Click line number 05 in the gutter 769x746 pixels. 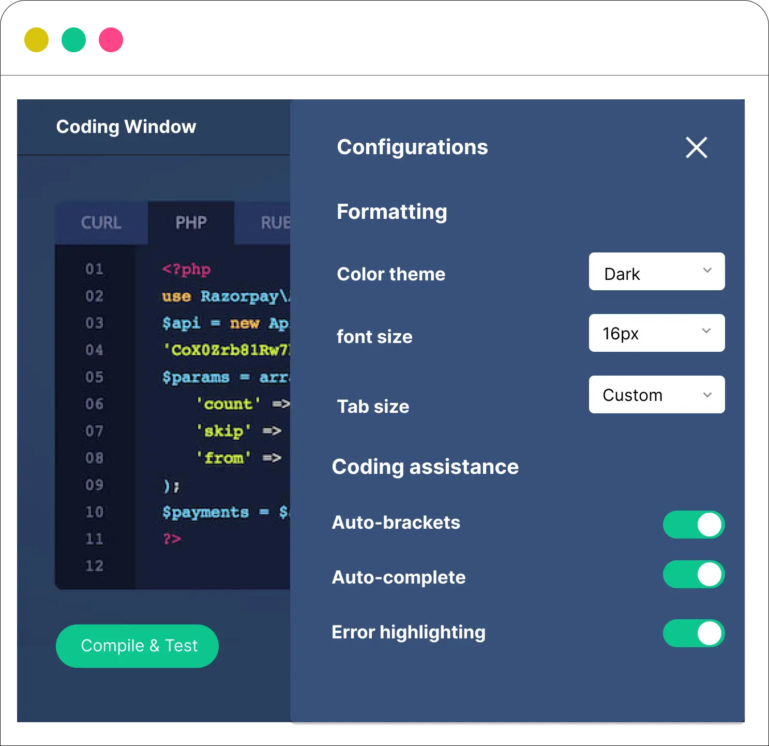tap(94, 377)
